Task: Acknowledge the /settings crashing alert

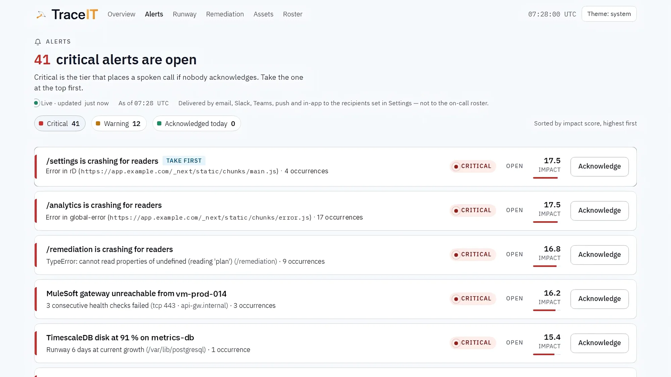Action: coord(600,167)
